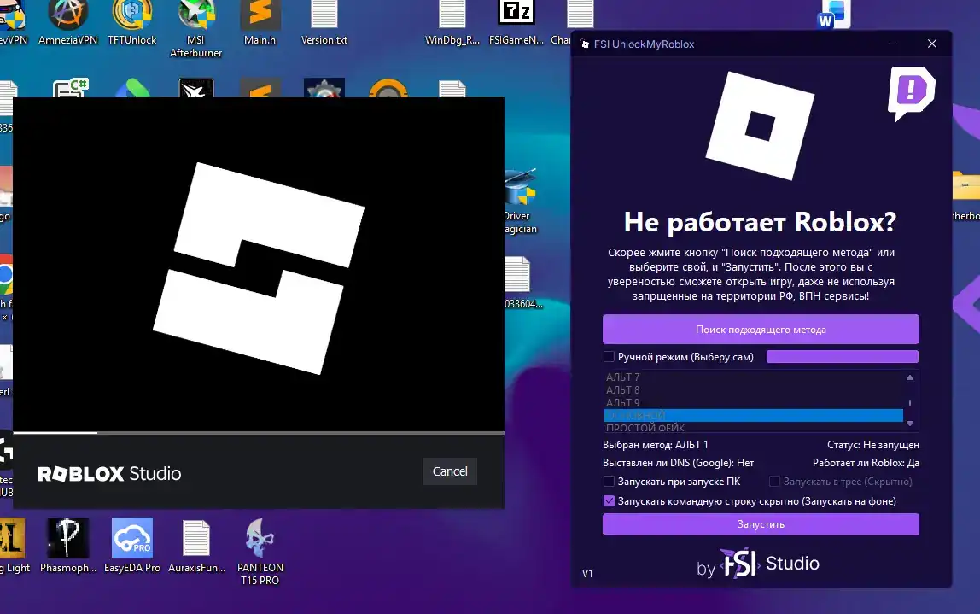Screen dimensions: 980x614
Task: Click the method list down arrow
Action: [910, 424]
